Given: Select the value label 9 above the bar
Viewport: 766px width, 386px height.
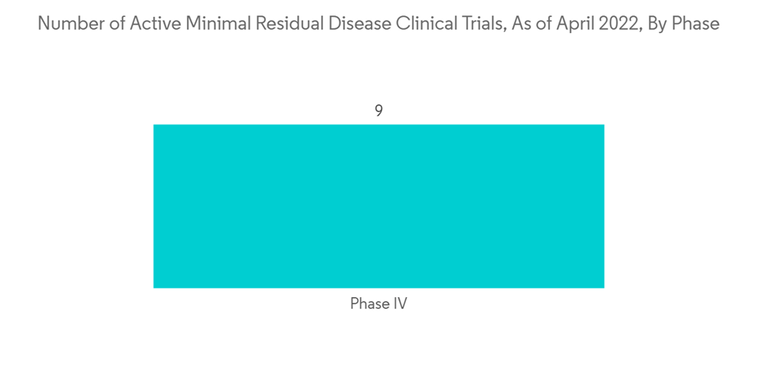Looking at the screenshot, I should click(378, 111).
